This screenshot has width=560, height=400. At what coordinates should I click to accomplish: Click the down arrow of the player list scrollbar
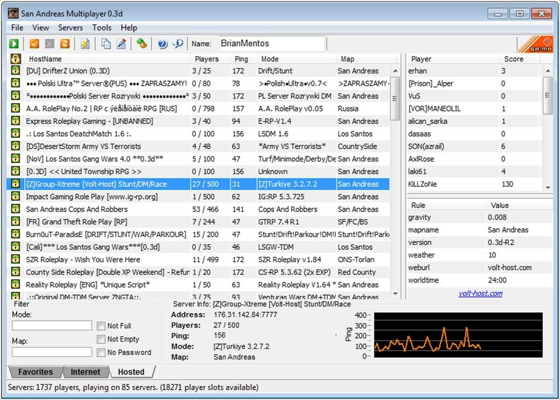coord(547,187)
